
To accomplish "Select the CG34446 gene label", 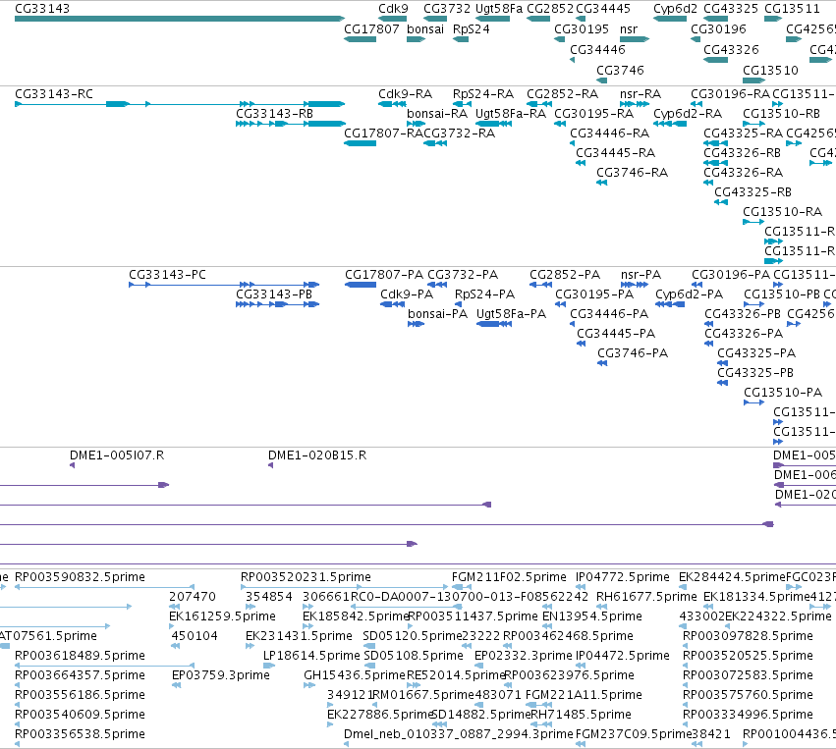I will coord(597,50).
